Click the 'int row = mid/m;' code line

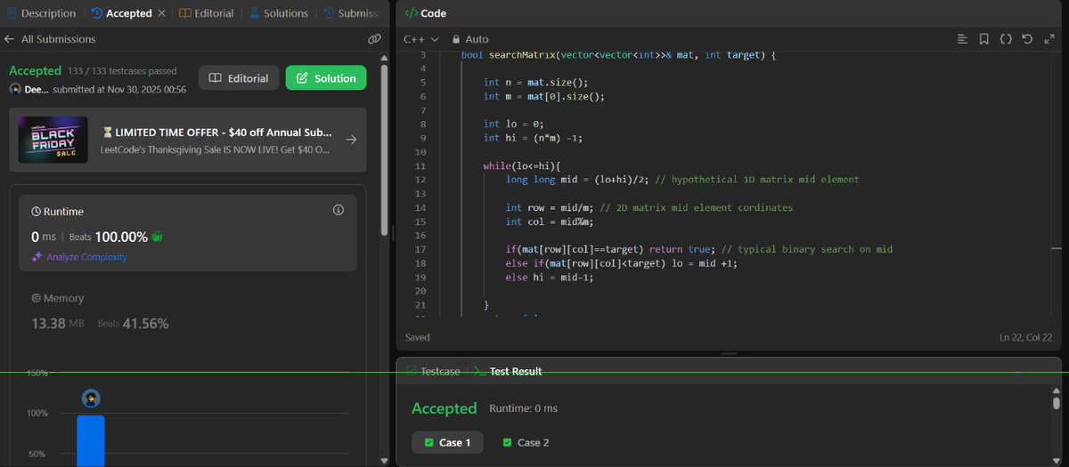[649, 207]
